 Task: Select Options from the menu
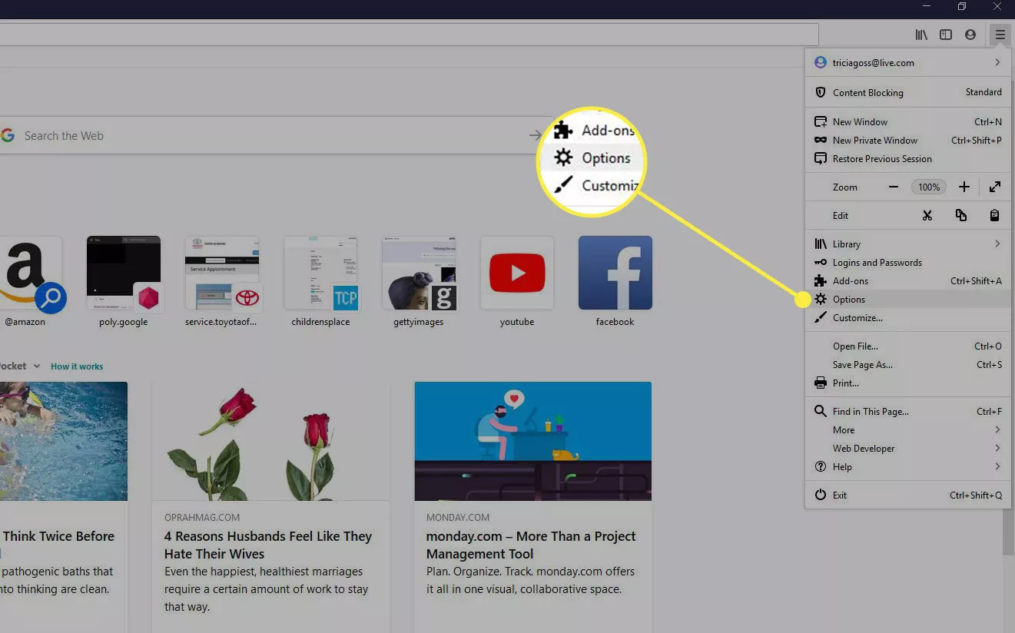pyautogui.click(x=849, y=300)
